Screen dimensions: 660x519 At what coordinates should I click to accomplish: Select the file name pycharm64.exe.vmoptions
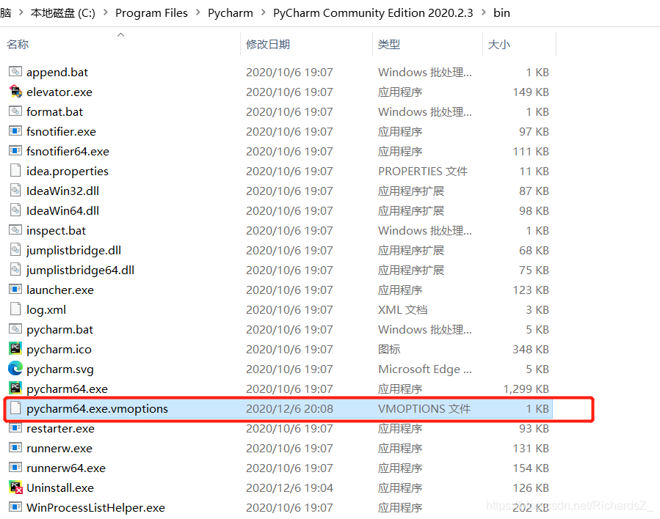click(97, 409)
